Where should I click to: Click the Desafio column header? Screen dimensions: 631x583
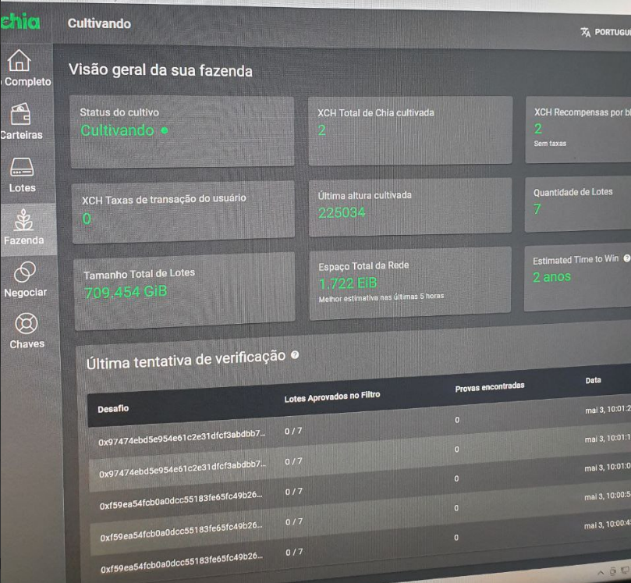click(113, 409)
